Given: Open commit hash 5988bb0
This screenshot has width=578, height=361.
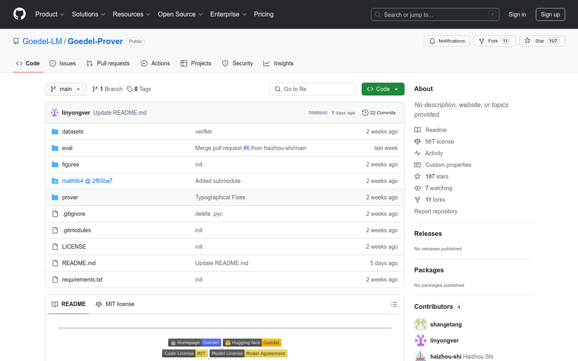Looking at the screenshot, I should [x=318, y=113].
